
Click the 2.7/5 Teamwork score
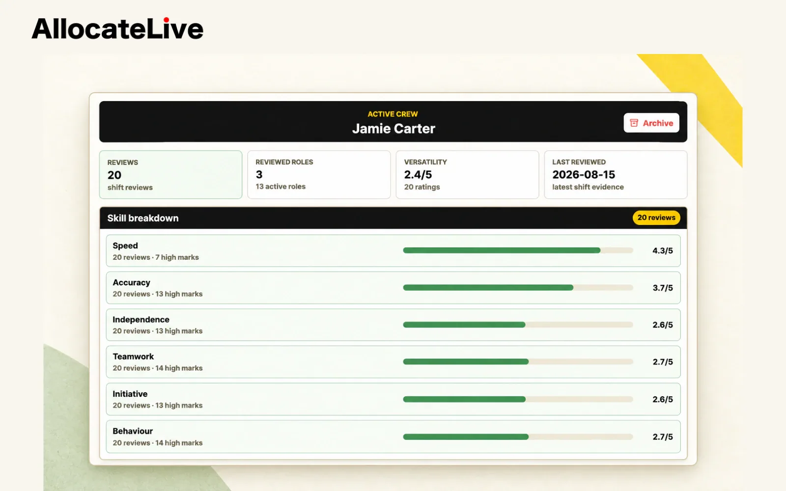pyautogui.click(x=663, y=362)
